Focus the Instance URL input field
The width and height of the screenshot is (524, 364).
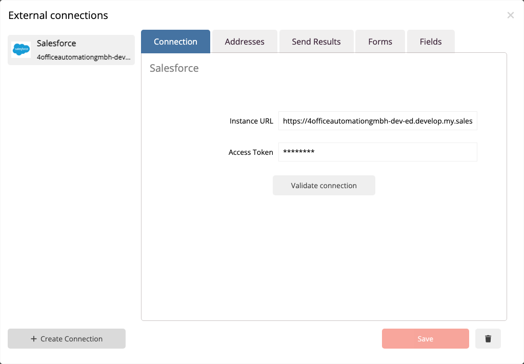tap(378, 120)
